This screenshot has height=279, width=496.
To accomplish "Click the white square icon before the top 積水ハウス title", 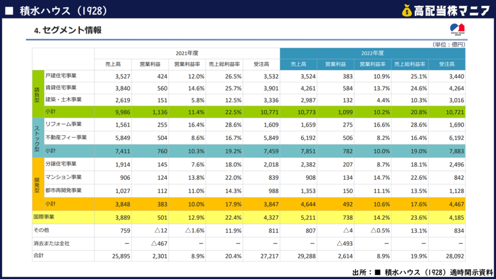I will pos(9,11).
